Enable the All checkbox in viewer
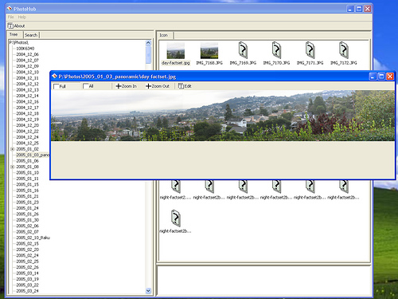Screen dimensions: 398x299 88,86
